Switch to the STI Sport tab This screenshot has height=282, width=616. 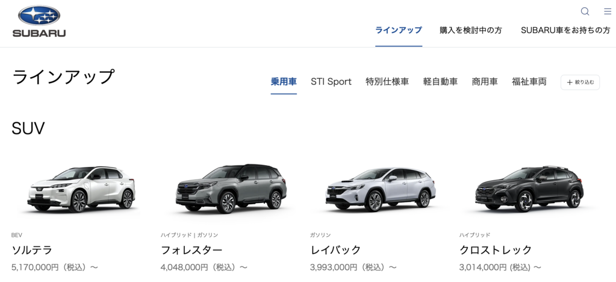click(x=331, y=82)
